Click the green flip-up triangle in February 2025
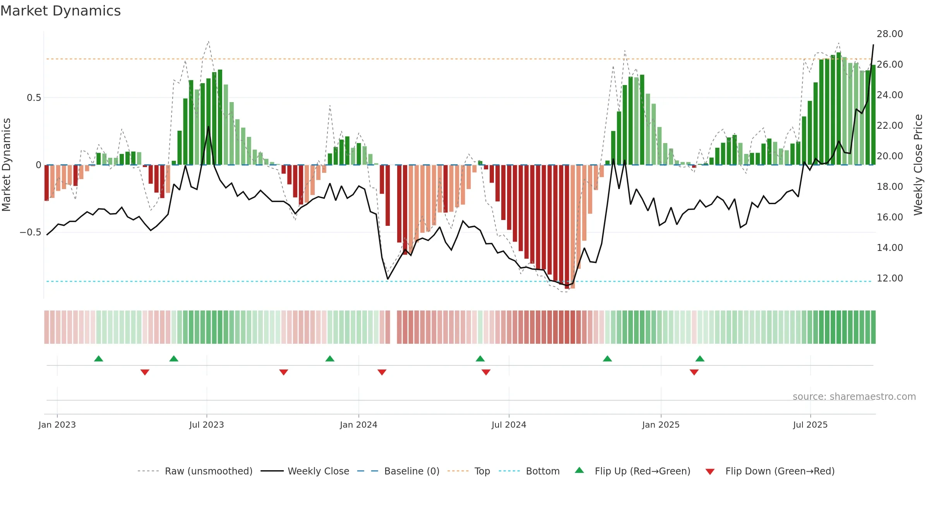 pos(700,358)
